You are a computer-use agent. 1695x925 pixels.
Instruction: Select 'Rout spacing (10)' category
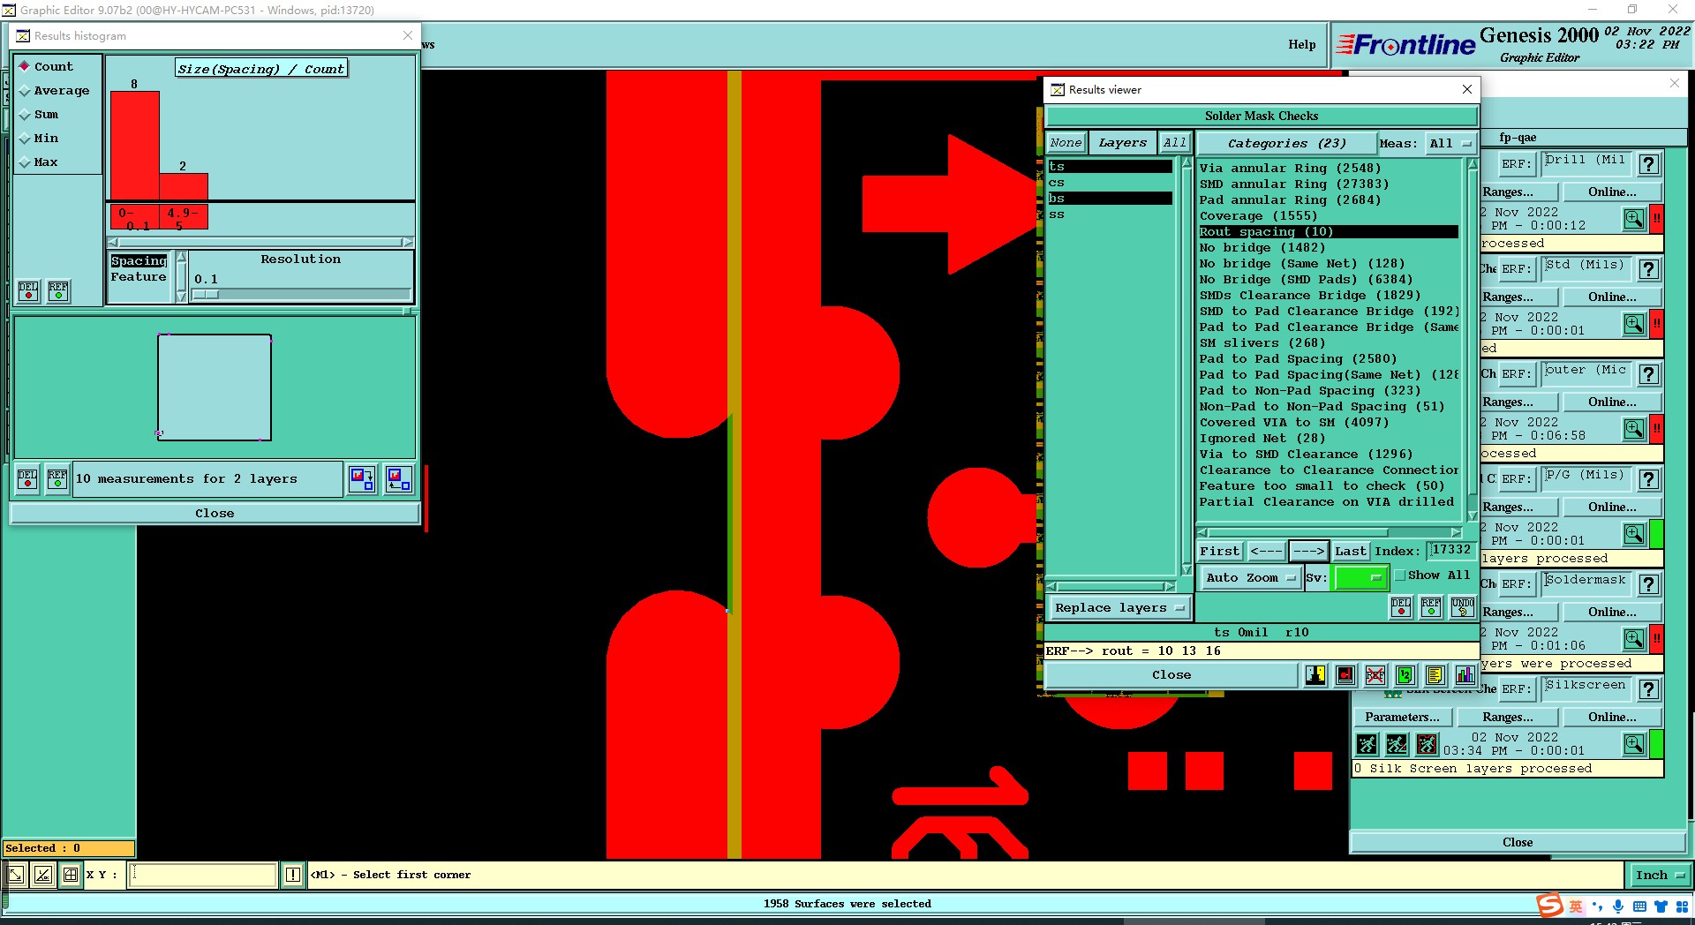(1328, 232)
